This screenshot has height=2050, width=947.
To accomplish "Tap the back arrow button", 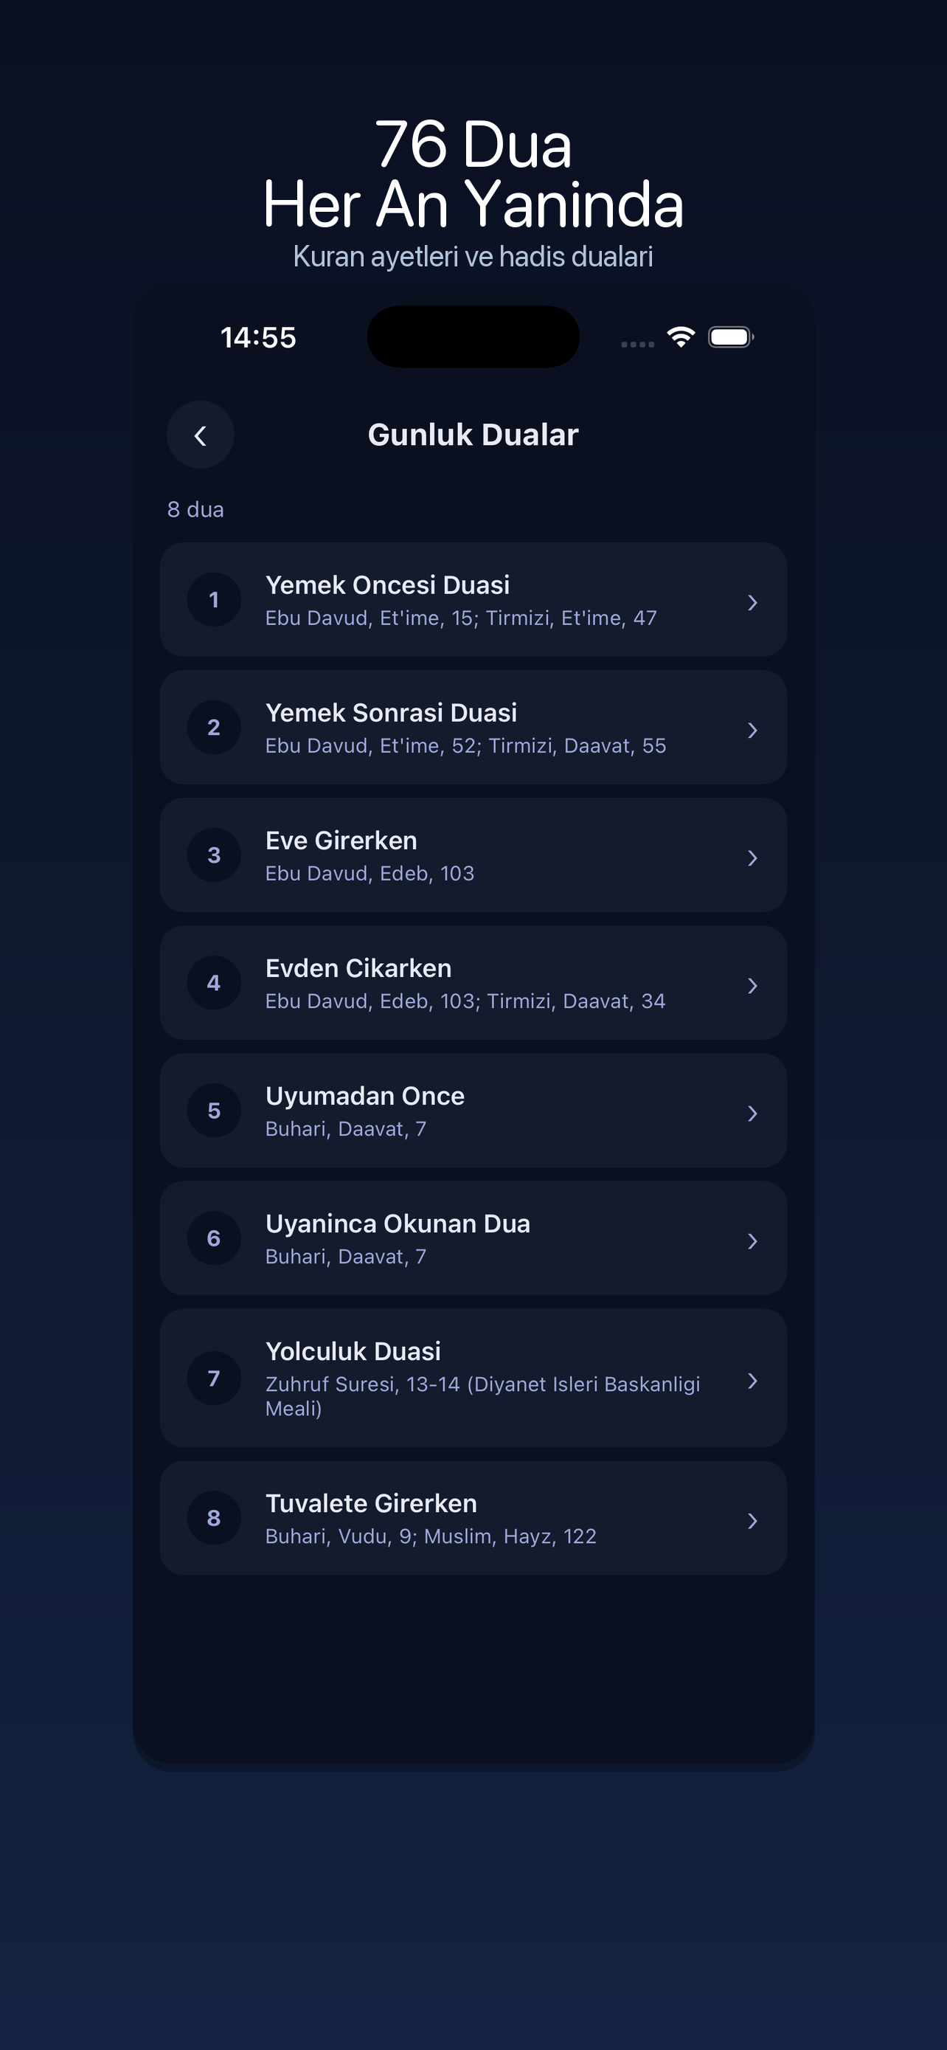I will [201, 435].
